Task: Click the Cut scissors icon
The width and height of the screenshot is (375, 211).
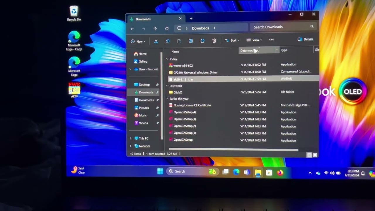Action: coord(156,41)
